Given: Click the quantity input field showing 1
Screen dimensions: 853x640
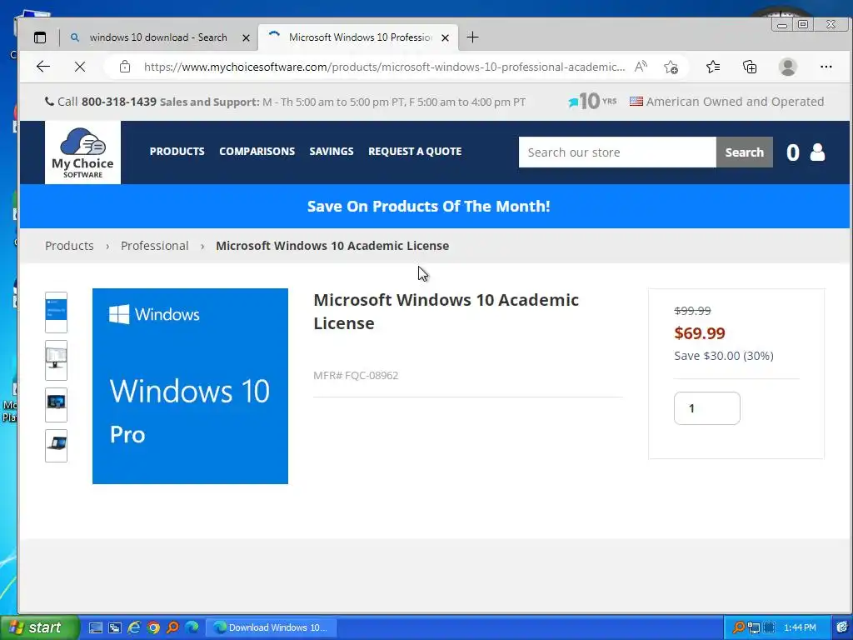Looking at the screenshot, I should pyautogui.click(x=706, y=408).
